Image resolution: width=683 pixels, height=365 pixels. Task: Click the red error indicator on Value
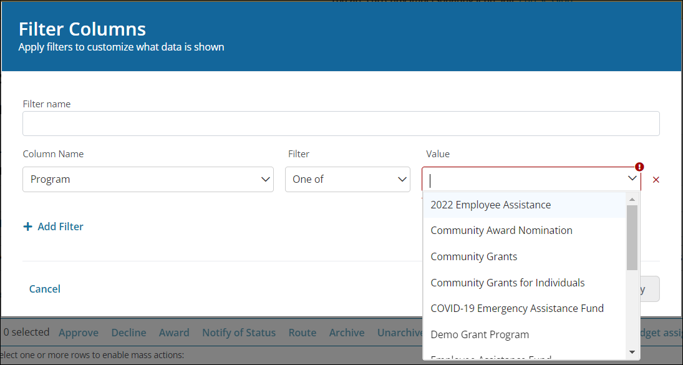(639, 167)
